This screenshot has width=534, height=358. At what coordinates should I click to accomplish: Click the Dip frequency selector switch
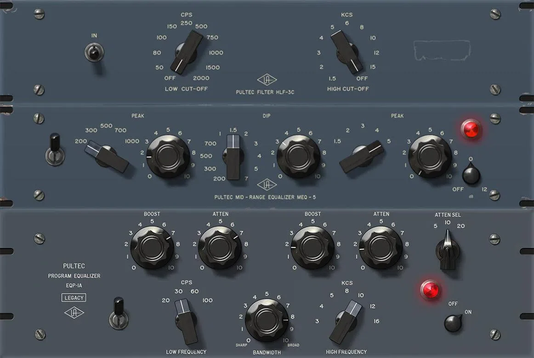(x=233, y=157)
